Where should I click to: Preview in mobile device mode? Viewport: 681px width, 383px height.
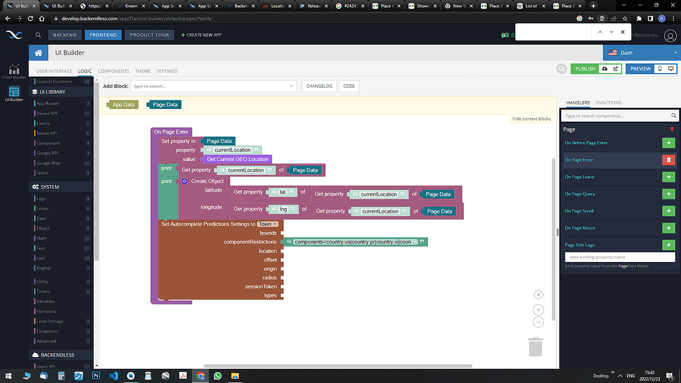pos(660,68)
